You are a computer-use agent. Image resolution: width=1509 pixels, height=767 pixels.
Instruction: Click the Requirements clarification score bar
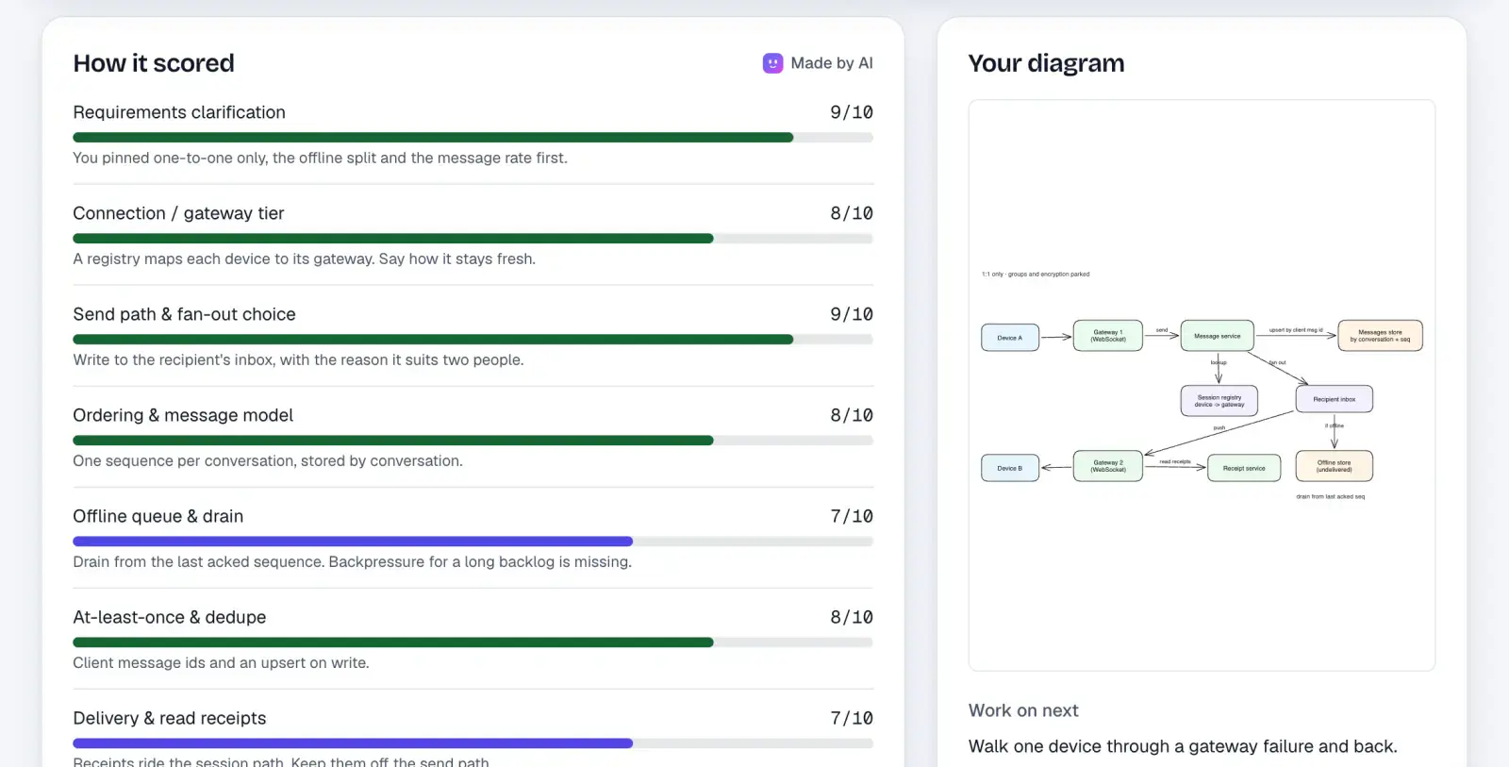pos(473,138)
